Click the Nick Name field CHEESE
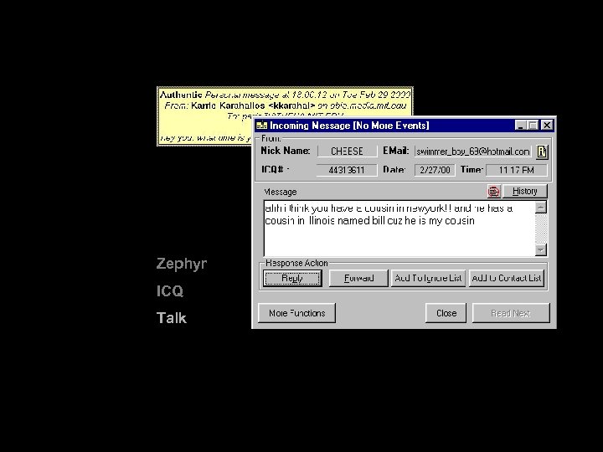603x452 pixels. click(x=347, y=151)
